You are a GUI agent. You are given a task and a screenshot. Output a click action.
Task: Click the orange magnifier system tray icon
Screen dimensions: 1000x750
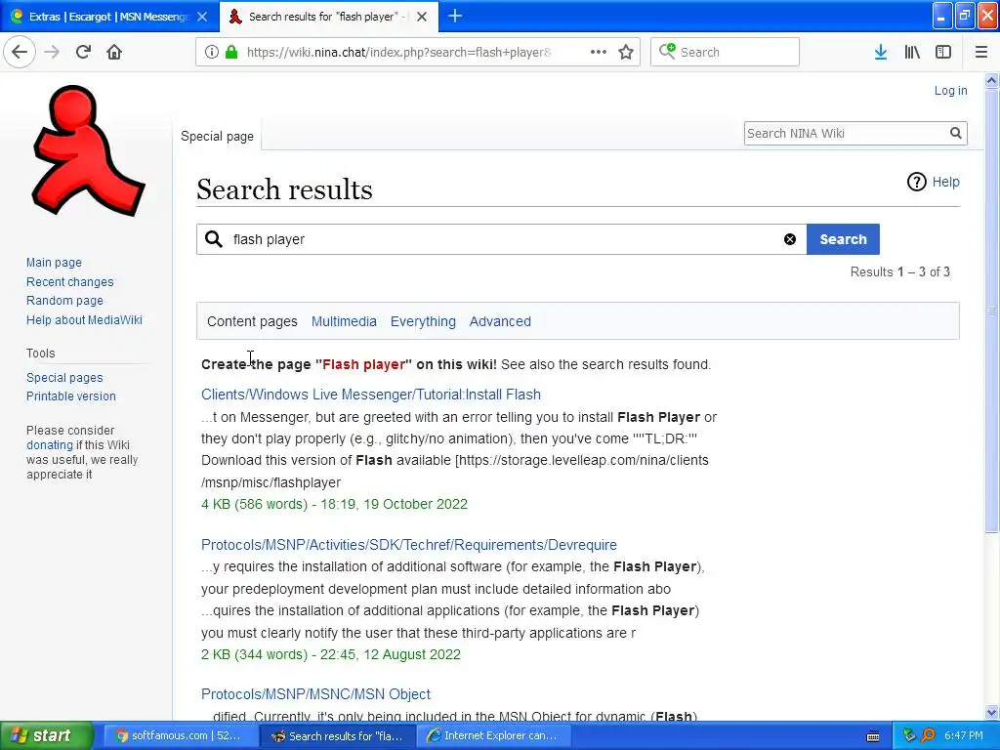click(x=928, y=735)
